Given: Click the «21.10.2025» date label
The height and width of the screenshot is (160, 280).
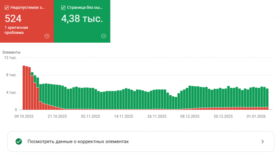Looking at the screenshot, I should [57, 116].
